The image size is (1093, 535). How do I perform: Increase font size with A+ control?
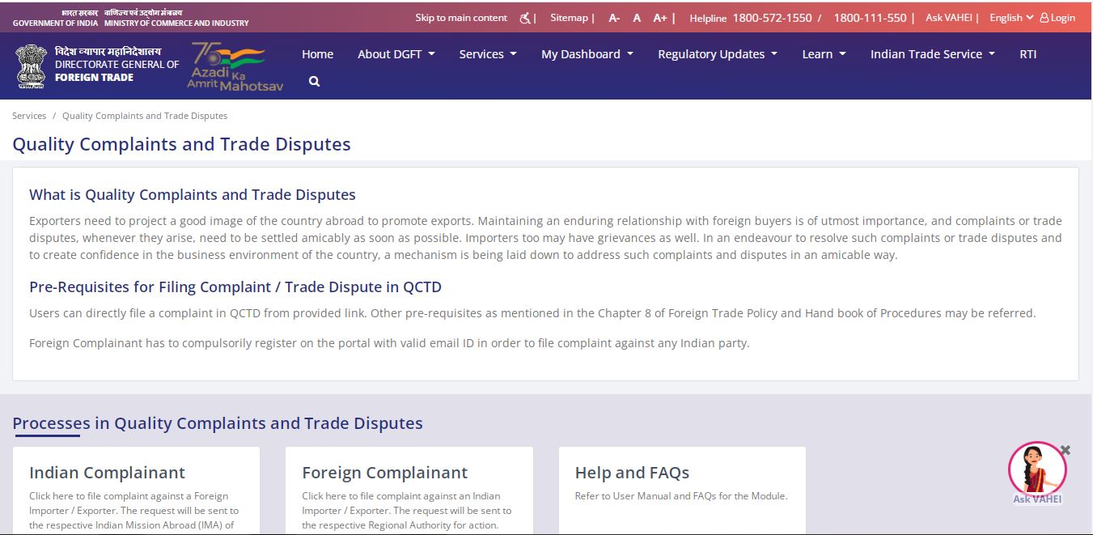click(x=659, y=17)
